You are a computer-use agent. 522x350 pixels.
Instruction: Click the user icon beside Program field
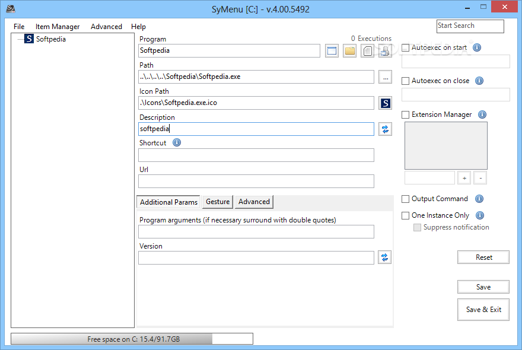[385, 51]
